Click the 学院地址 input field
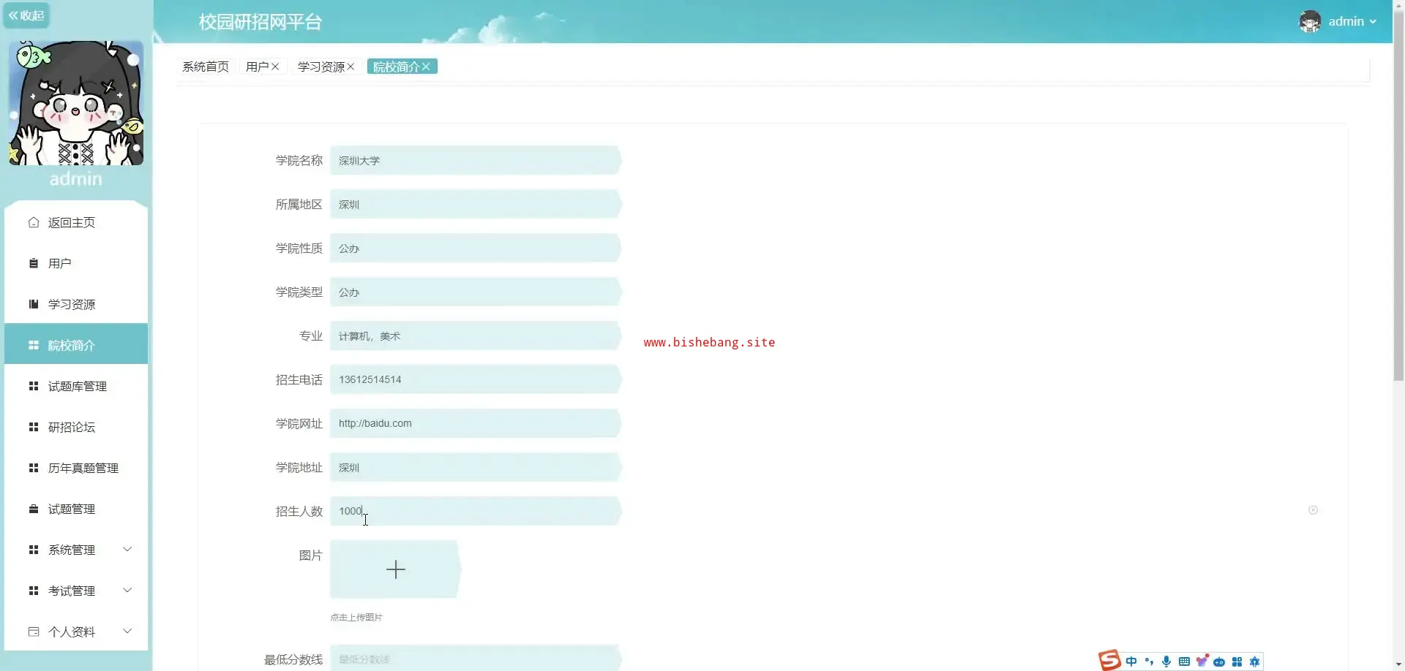 tap(476, 467)
